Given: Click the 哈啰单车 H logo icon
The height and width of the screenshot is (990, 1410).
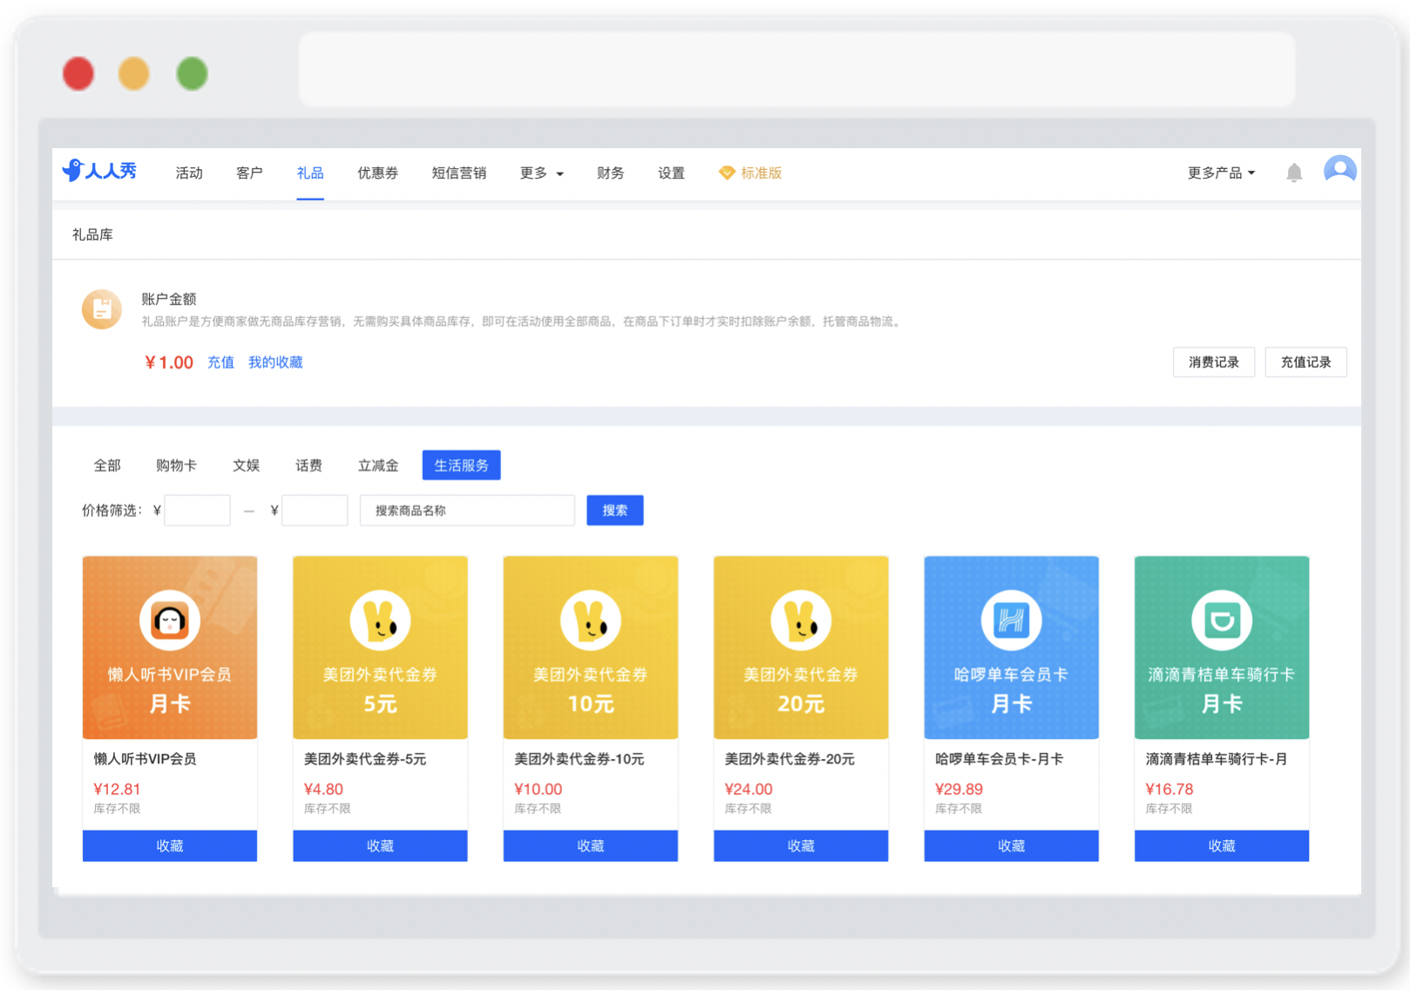Looking at the screenshot, I should (1011, 620).
